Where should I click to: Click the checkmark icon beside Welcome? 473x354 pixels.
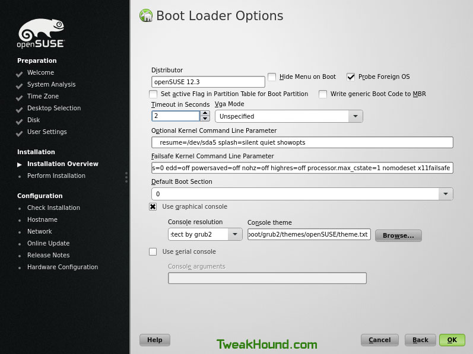coord(20,74)
